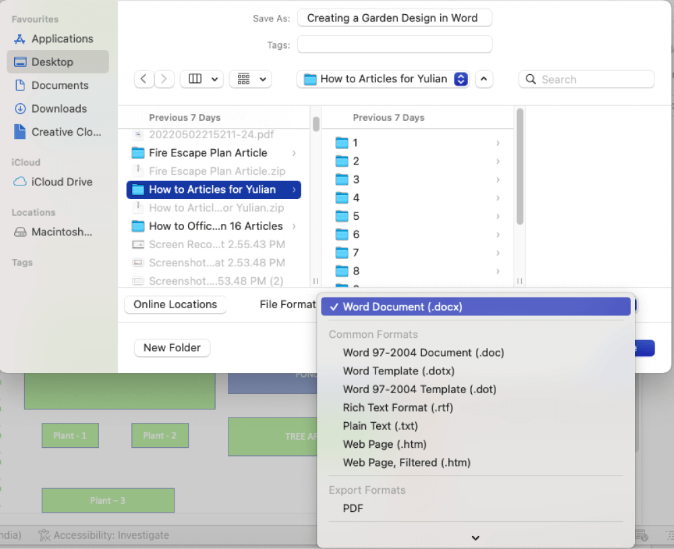
Task: Click the back navigation arrow
Action: tap(144, 79)
